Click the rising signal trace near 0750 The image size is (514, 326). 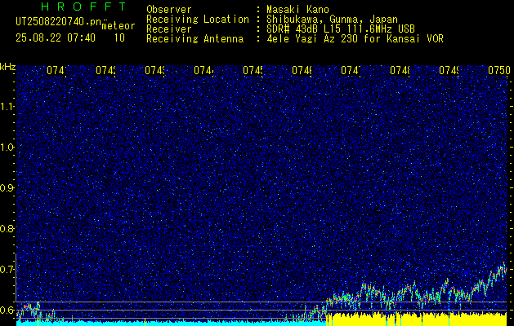click(x=490, y=276)
